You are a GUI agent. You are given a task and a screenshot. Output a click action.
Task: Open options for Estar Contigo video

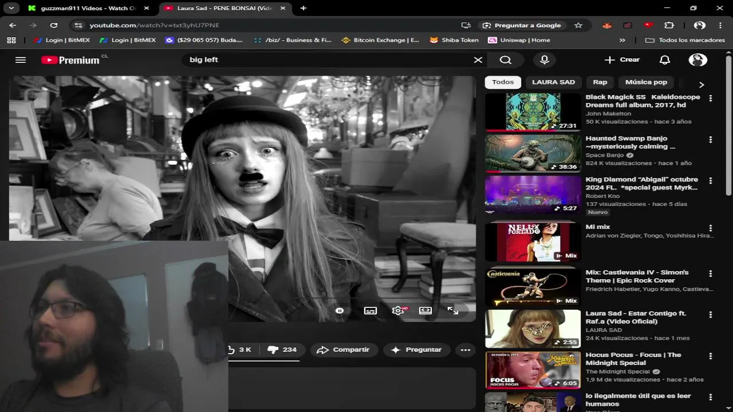tap(711, 315)
